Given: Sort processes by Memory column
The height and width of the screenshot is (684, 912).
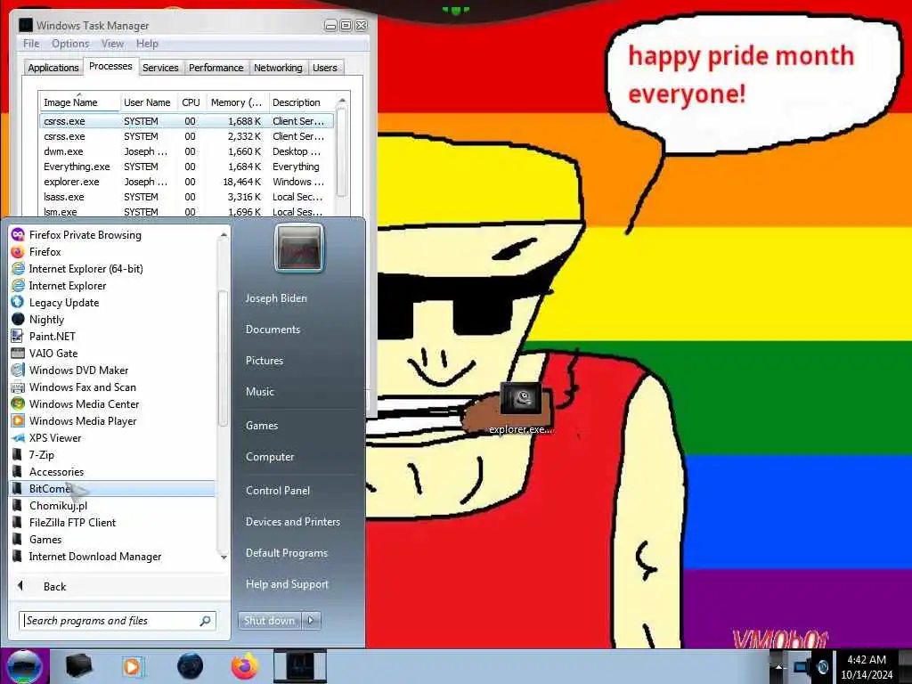Looking at the screenshot, I should (237, 102).
